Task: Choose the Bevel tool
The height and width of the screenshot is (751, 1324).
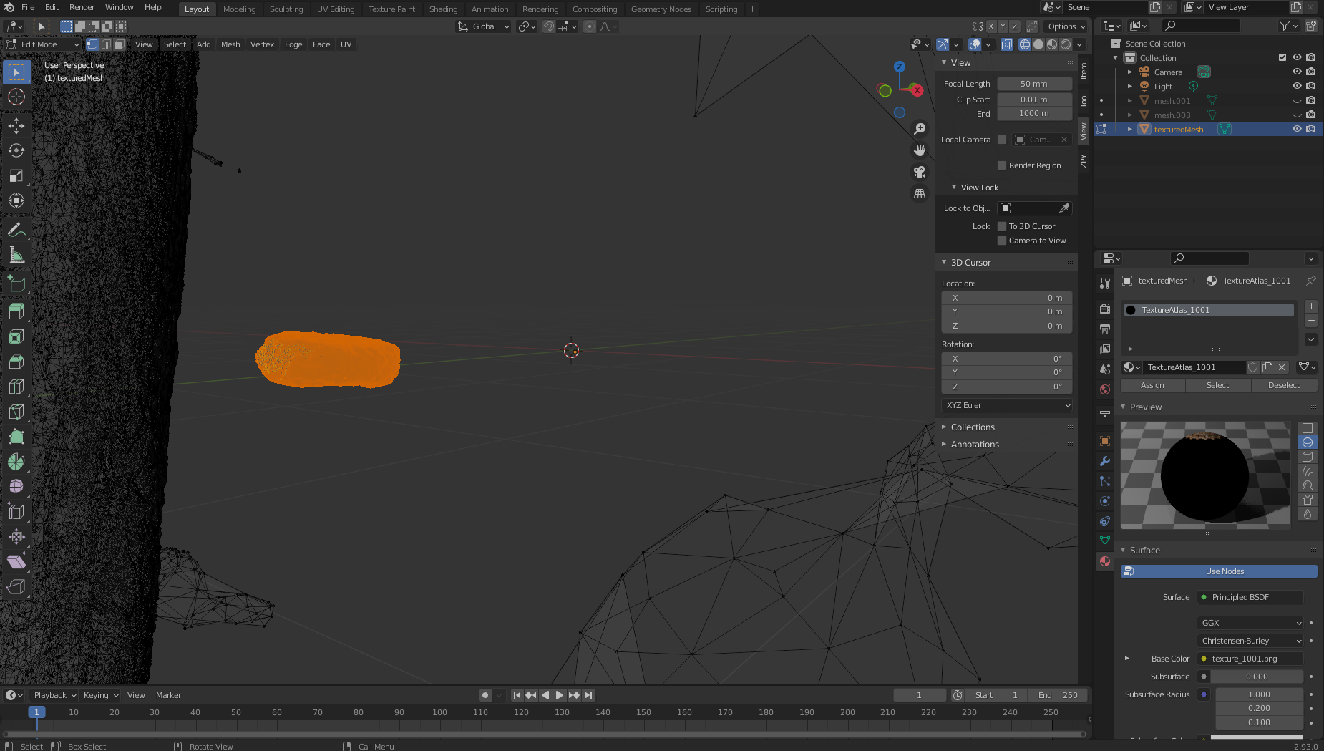Action: pos(16,362)
